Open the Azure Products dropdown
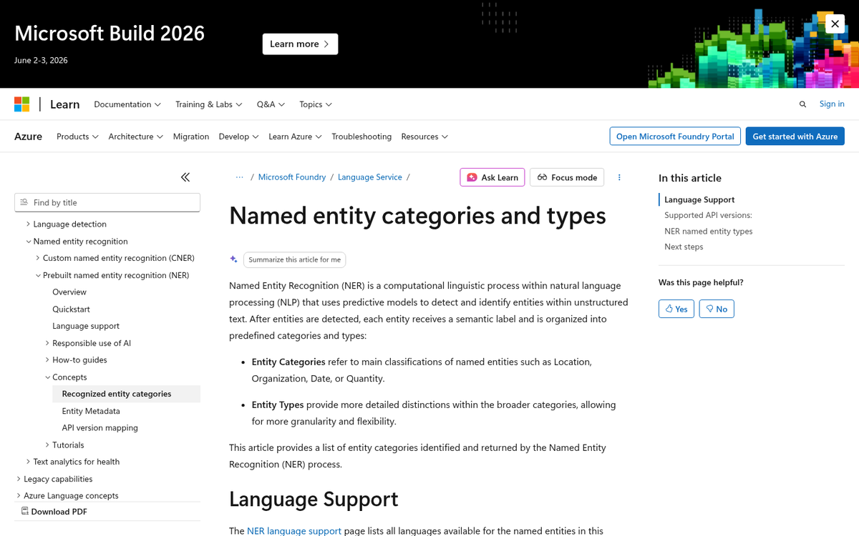 pos(77,137)
